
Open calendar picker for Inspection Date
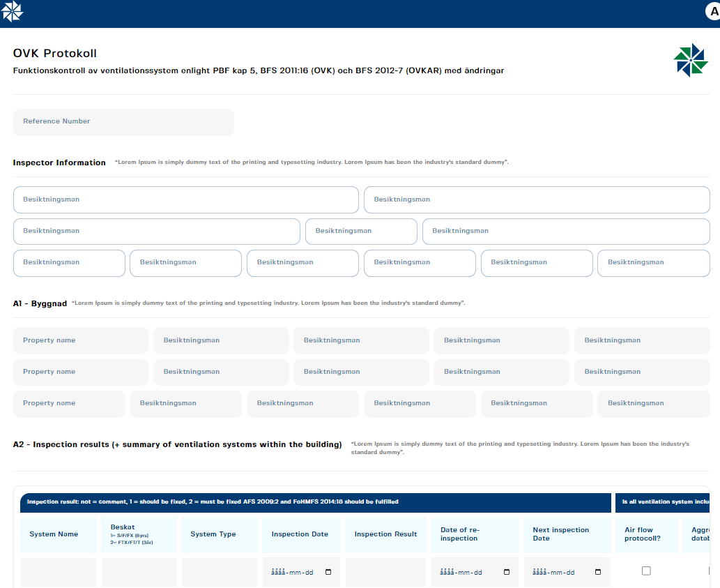click(x=328, y=572)
